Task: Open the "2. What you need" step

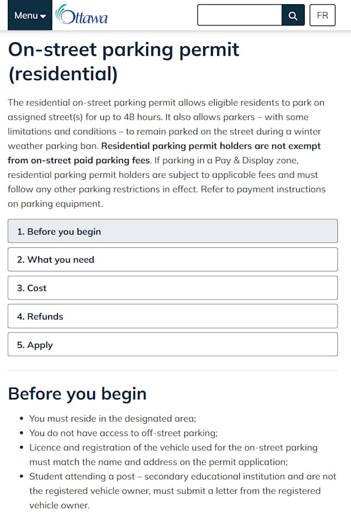Action: pos(172,259)
